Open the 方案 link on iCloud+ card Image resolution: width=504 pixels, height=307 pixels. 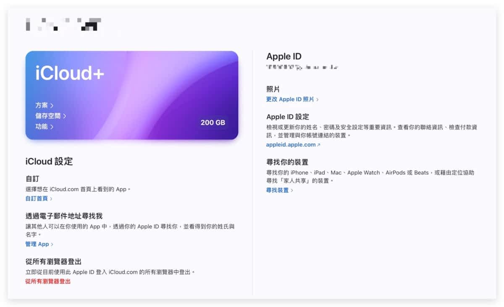(44, 105)
